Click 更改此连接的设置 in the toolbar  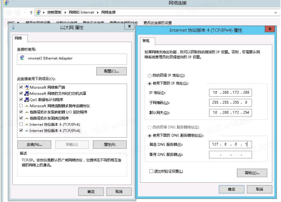point(158,23)
